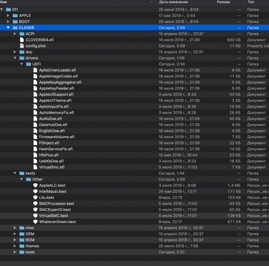Select the ACPI folder icon
Image resolution: width=269 pixels, height=266 pixels.
[22, 34]
